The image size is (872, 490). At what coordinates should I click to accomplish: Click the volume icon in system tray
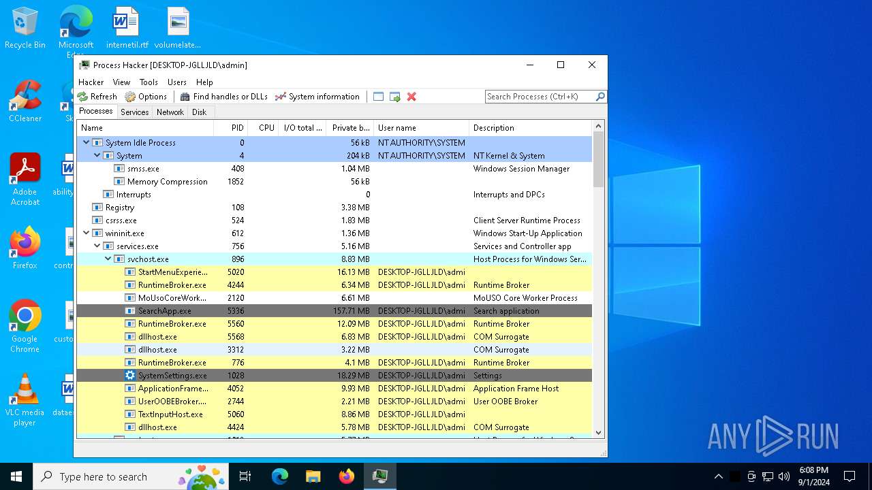coord(784,476)
